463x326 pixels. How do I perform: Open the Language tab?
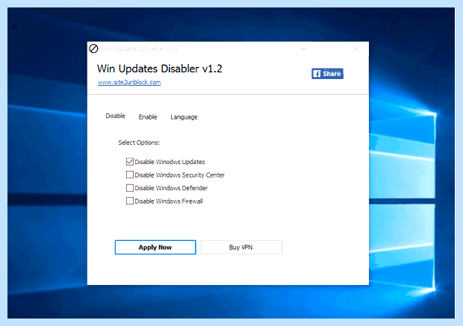click(x=184, y=117)
